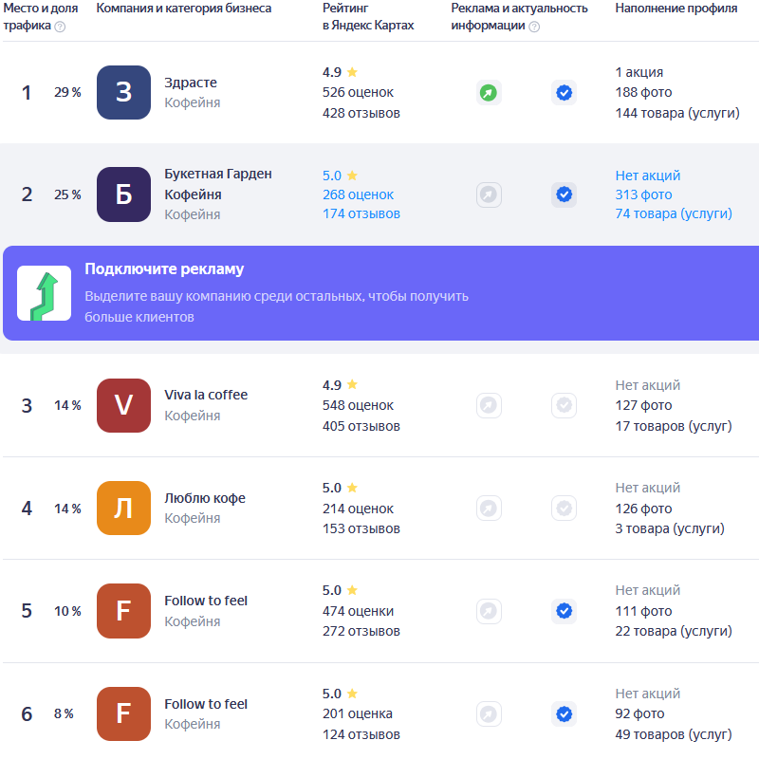Click the help icon next to Реклама и актуальность информации

(534, 27)
